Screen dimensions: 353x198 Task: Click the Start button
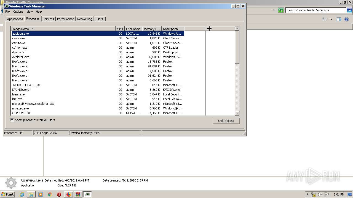[x=7, y=194]
